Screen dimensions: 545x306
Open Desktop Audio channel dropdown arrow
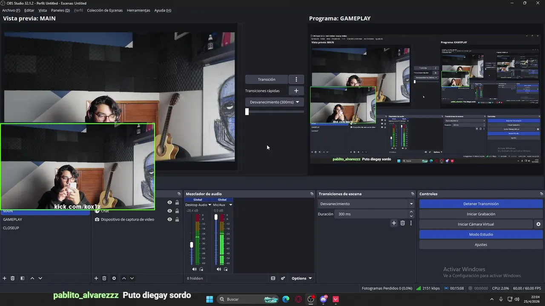click(x=209, y=205)
